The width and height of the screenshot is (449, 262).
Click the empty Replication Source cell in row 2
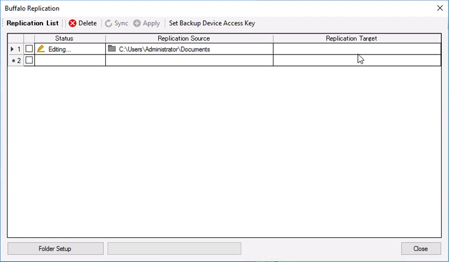(x=189, y=61)
